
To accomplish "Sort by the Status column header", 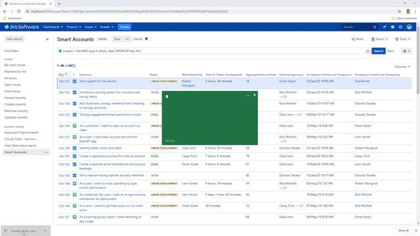I will (x=154, y=75).
